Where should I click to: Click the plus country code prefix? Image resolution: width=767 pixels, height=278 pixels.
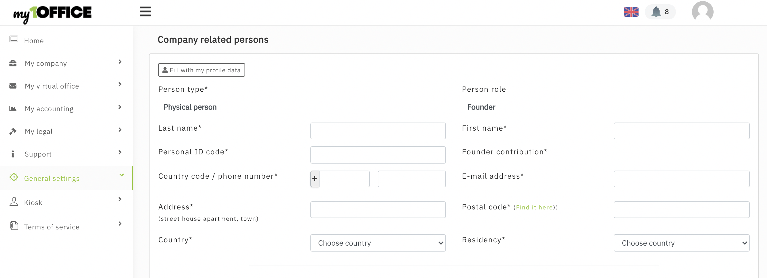[x=315, y=179]
